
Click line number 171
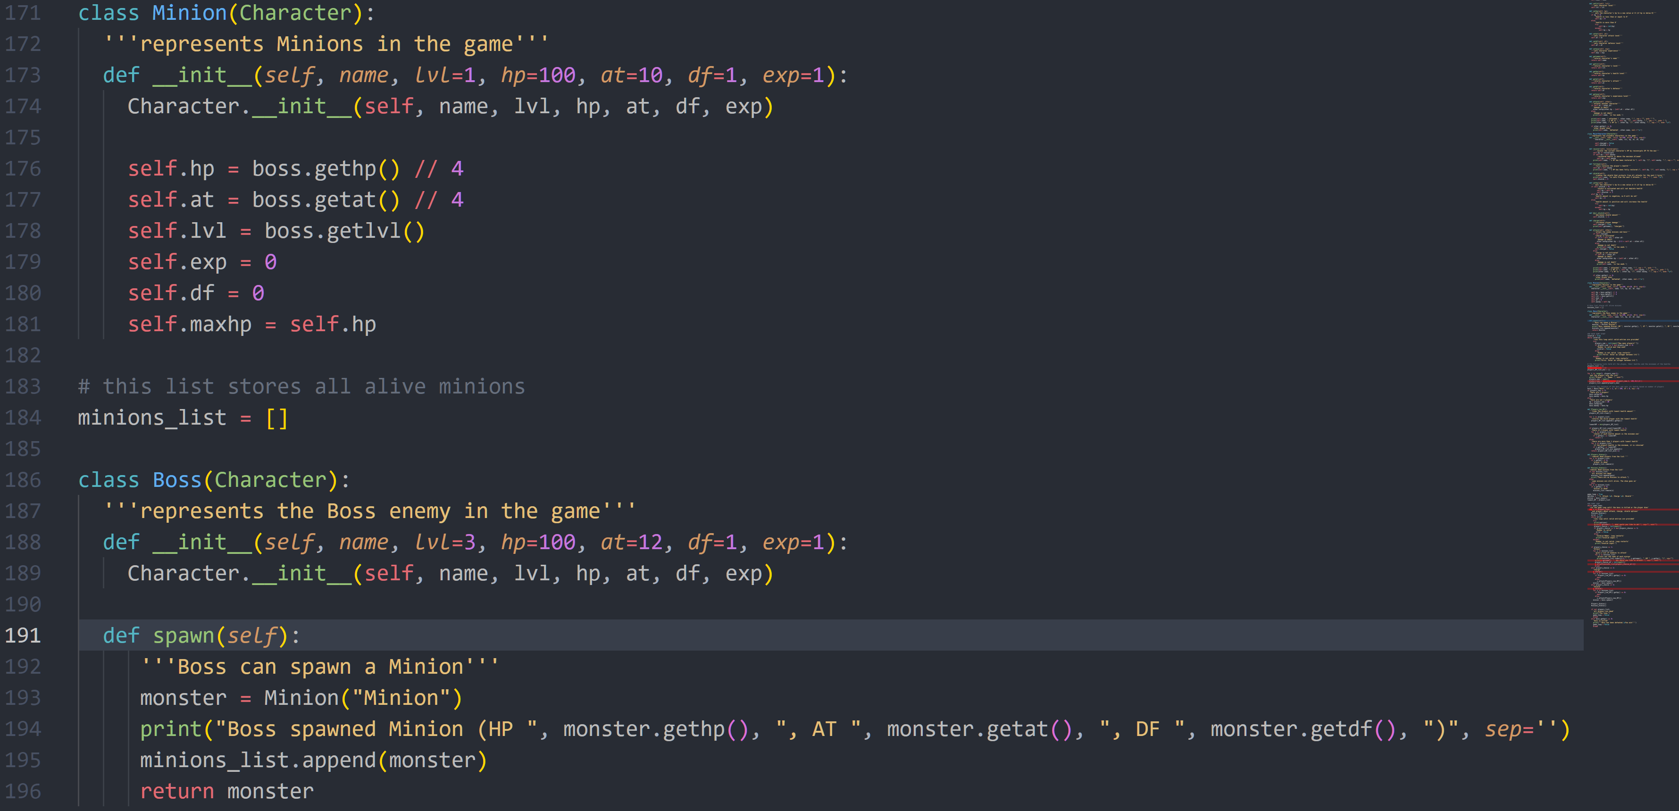pyautogui.click(x=24, y=12)
